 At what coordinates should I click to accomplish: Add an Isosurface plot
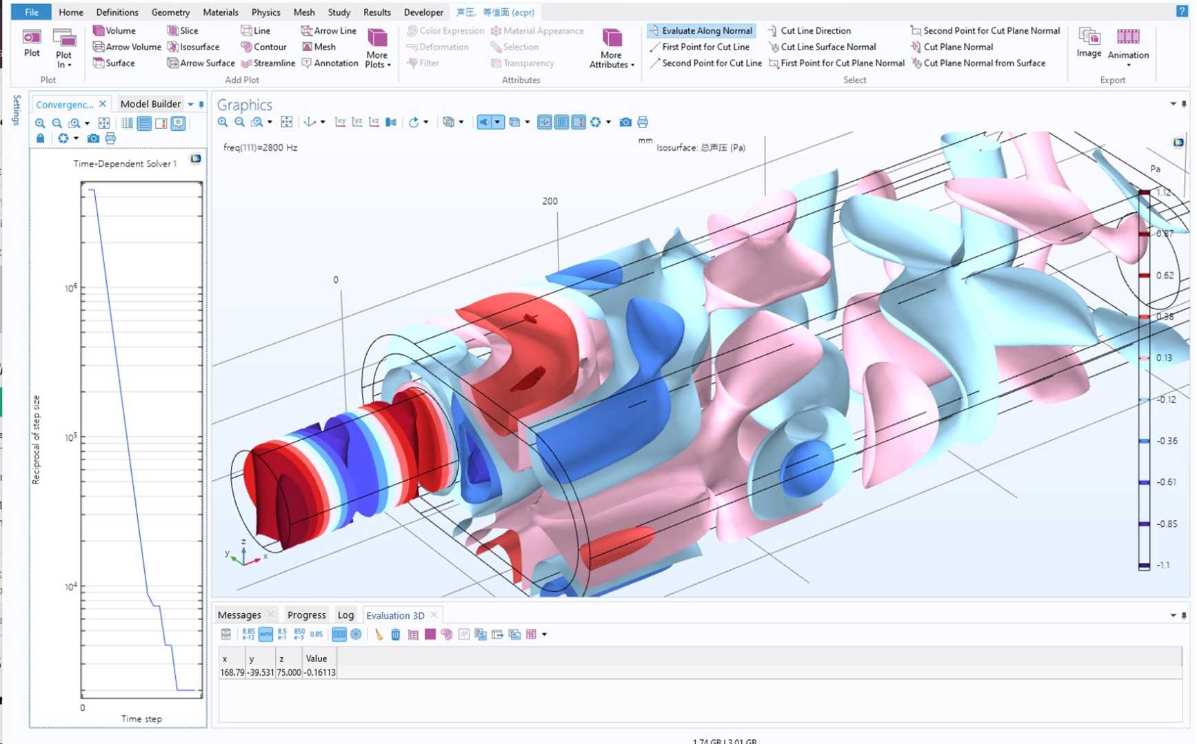(x=193, y=47)
